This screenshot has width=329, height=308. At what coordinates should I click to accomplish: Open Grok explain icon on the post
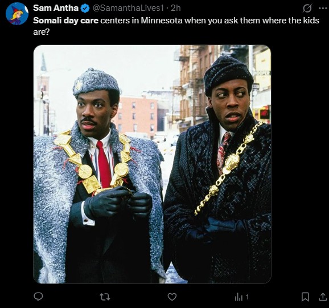(307, 9)
